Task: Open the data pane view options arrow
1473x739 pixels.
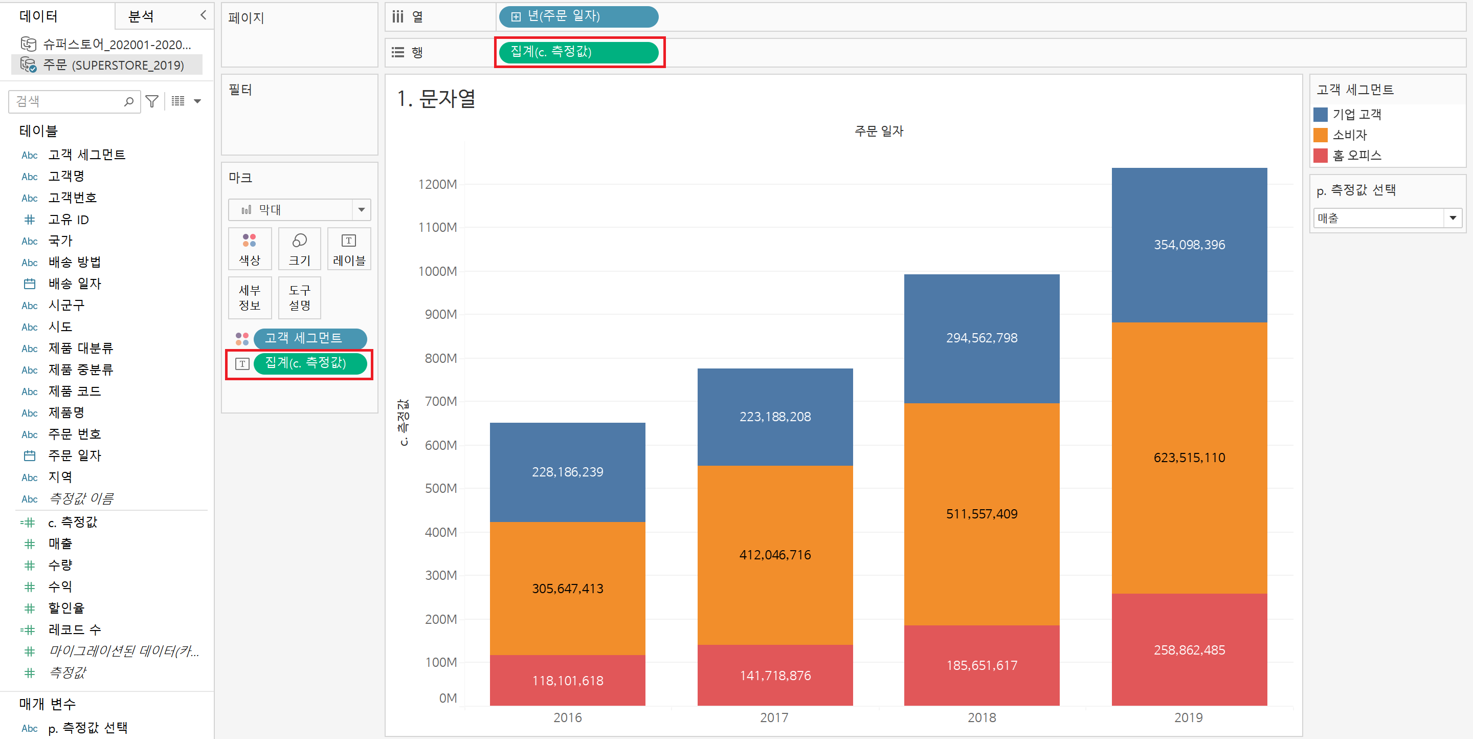Action: click(x=197, y=101)
